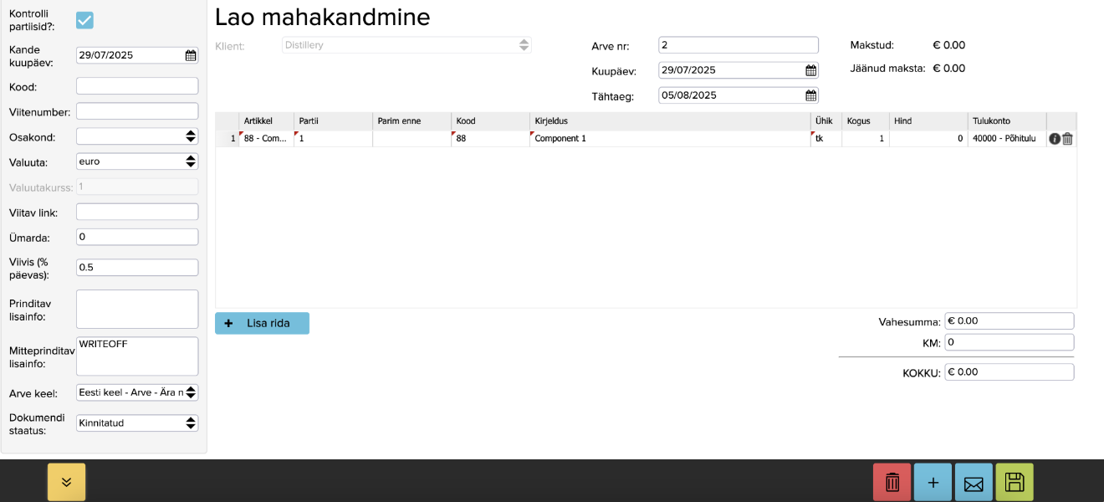Image resolution: width=1104 pixels, height=502 pixels.
Task: Open calendar for invoice Kuupäev field
Action: [x=810, y=70]
